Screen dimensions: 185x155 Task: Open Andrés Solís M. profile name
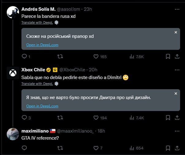[x=38, y=9]
